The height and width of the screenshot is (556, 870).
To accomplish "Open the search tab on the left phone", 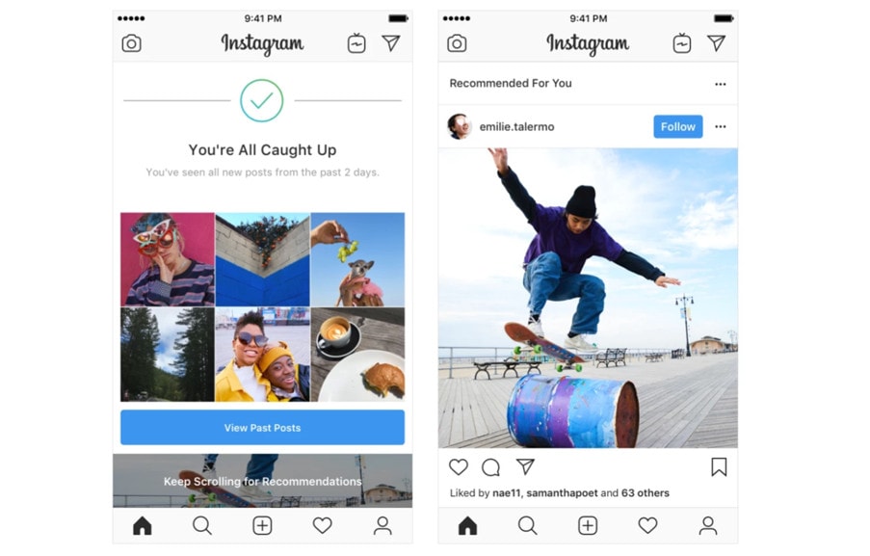I will pos(202,525).
